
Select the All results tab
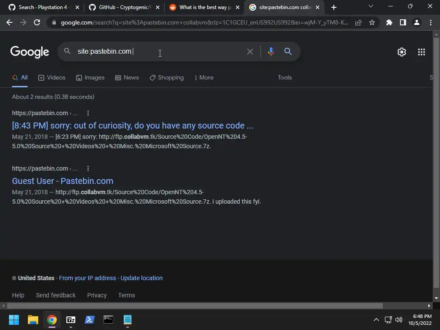[20, 78]
